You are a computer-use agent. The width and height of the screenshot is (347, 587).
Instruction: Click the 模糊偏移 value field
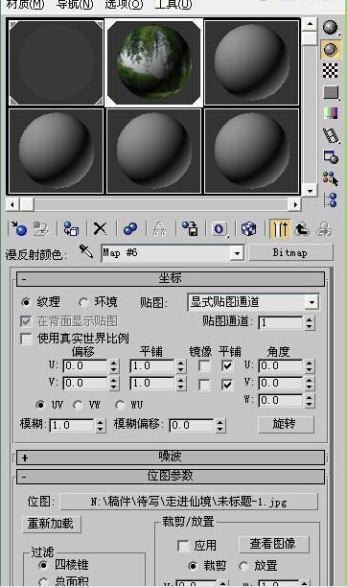point(192,426)
